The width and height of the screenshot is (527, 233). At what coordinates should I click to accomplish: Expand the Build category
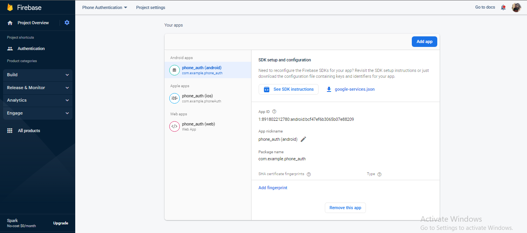[38, 75]
